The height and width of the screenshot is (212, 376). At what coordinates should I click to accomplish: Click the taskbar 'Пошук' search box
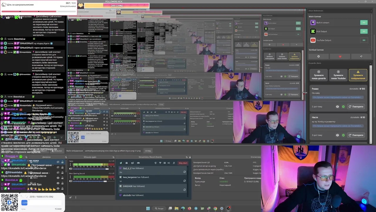159,208
